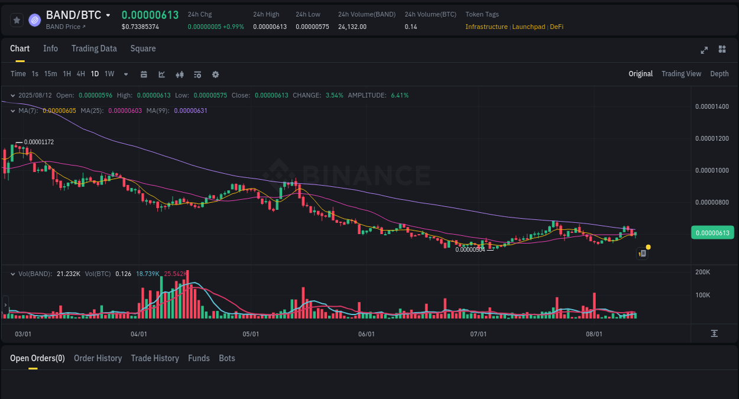
Task: Open the chart settings gear
Action: (215, 74)
